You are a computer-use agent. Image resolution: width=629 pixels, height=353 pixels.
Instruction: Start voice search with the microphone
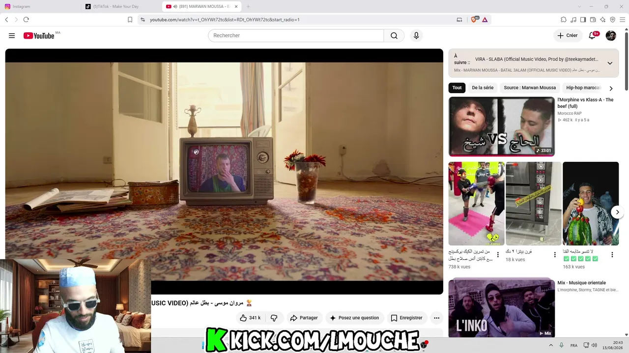coord(416,36)
